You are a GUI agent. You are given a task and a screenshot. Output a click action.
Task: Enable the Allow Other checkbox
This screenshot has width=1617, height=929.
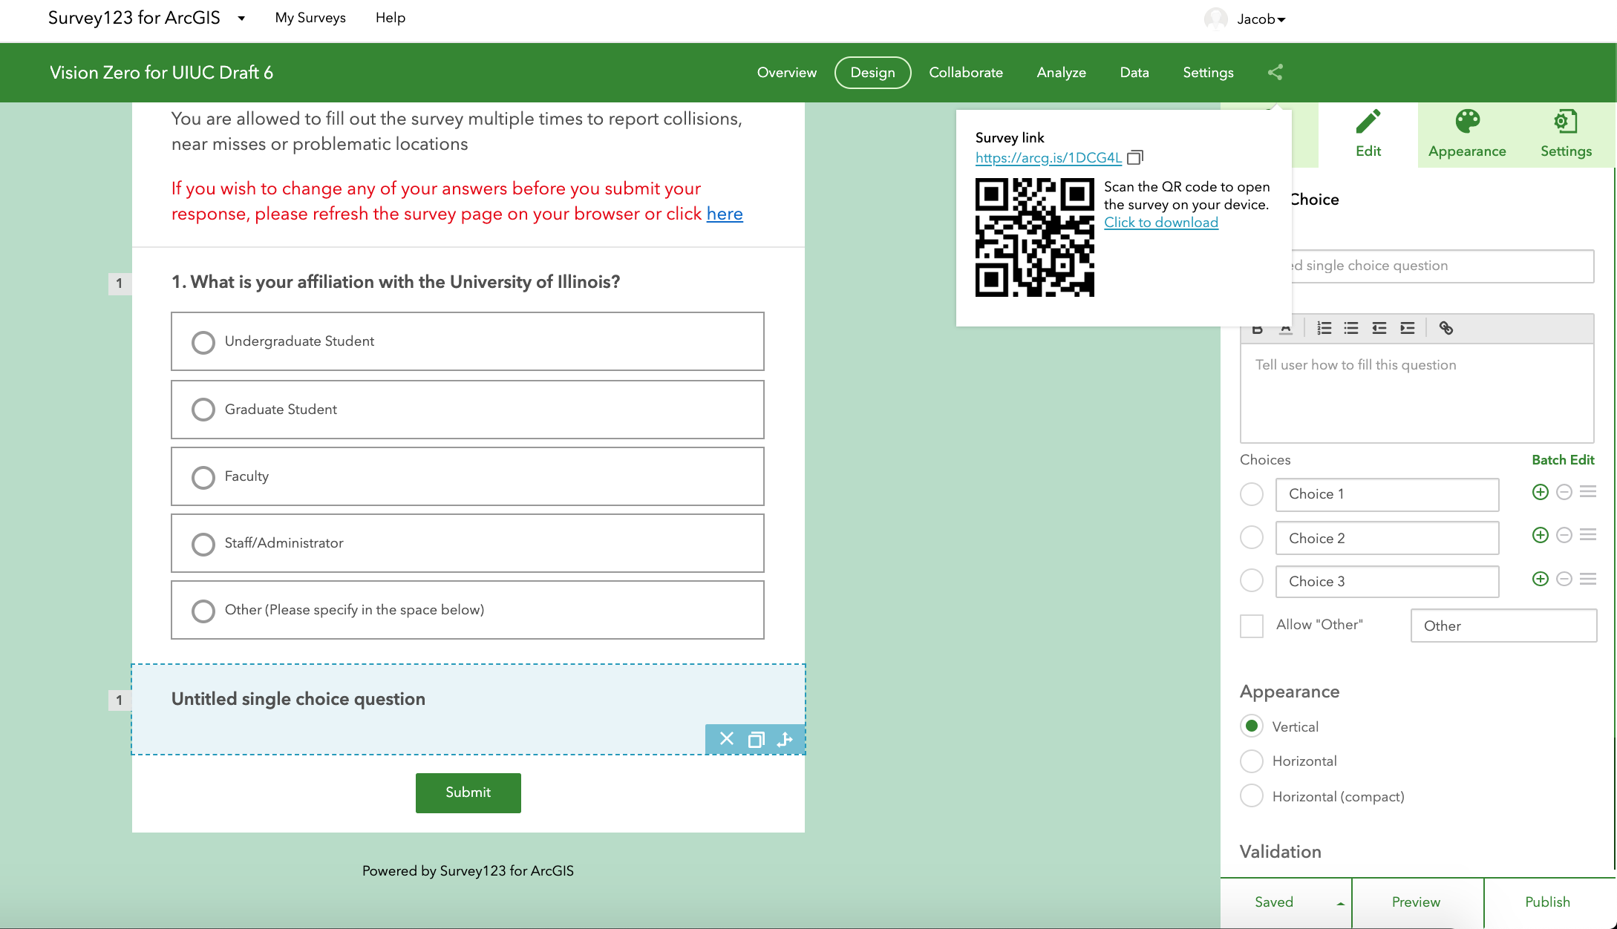point(1252,624)
